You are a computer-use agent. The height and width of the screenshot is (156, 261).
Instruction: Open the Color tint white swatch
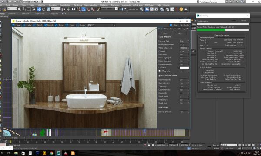(184, 68)
